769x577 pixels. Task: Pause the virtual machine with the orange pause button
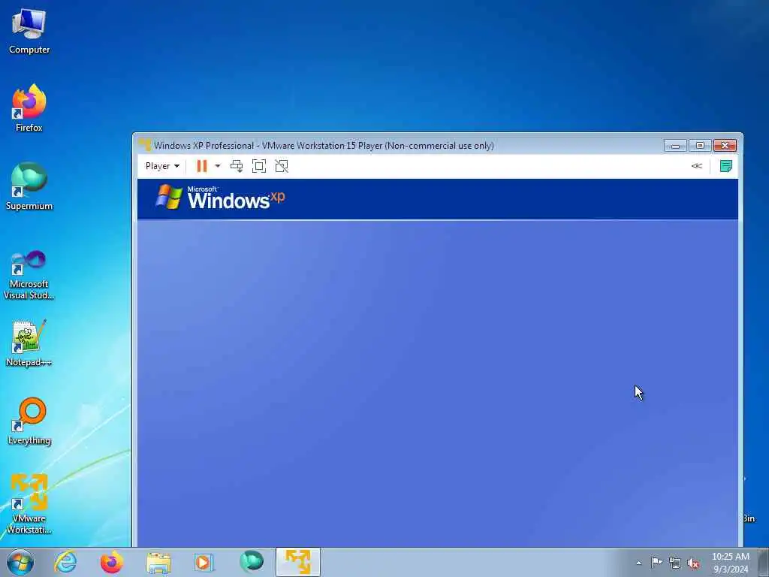(x=201, y=166)
